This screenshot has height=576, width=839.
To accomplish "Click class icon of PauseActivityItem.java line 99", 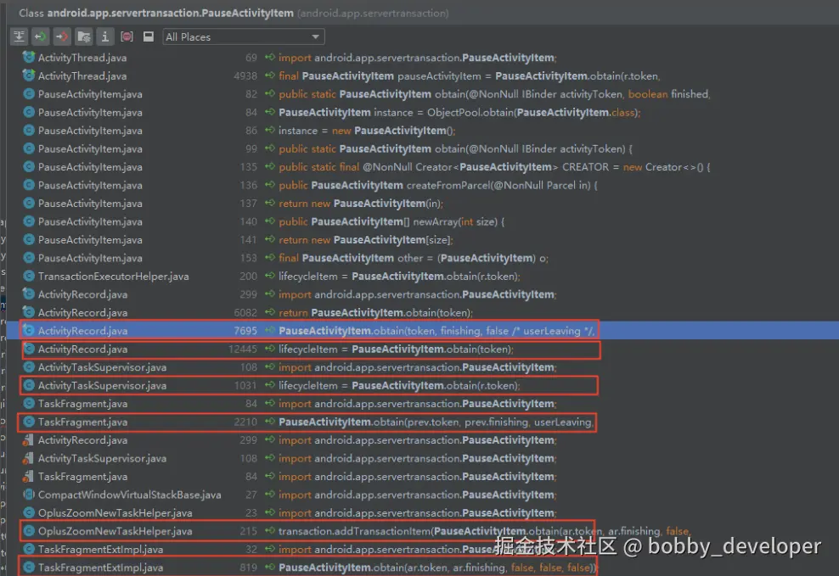I will 29,148.
